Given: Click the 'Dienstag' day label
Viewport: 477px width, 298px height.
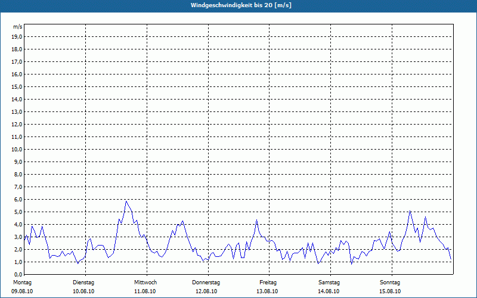Looking at the screenshot, I should 83,283.
